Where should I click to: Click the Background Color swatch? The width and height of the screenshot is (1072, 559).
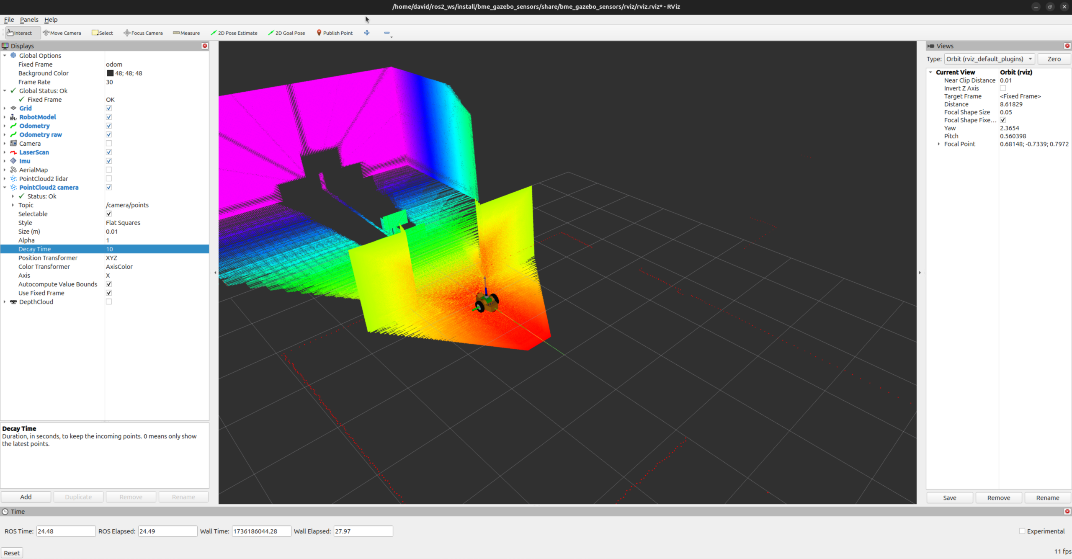point(110,73)
